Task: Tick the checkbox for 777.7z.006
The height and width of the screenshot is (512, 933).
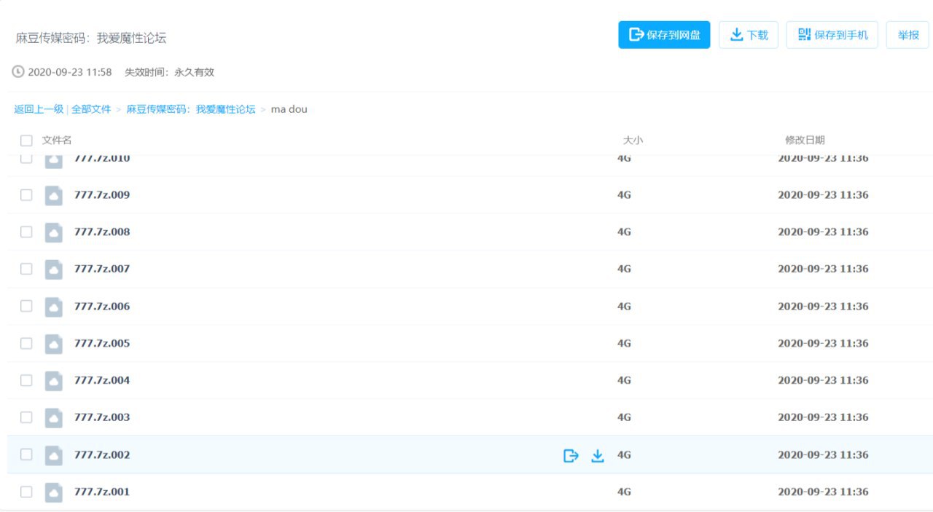Action: tap(26, 306)
